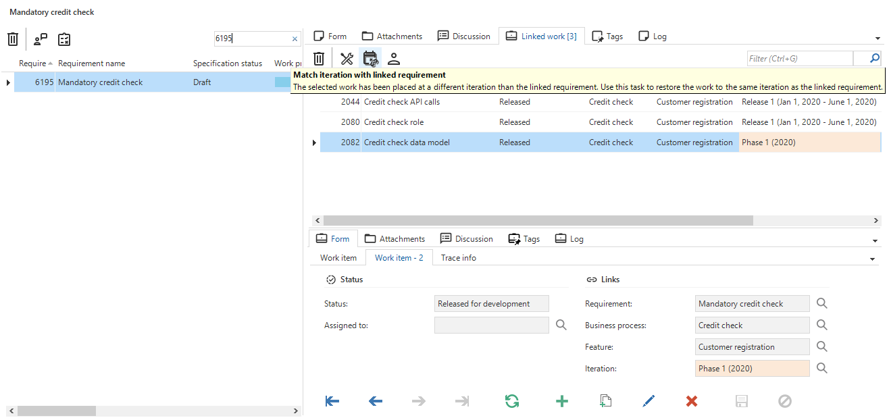Switch to the Trace info tab
Image resolution: width=889 pixels, height=420 pixels.
coord(458,258)
